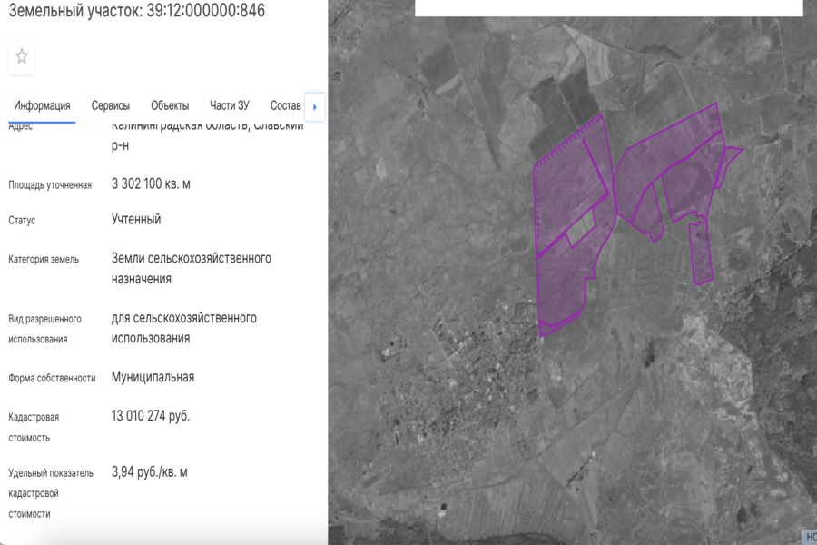Click the narrow purple parcel strip at lower right
Screen dimensions: 817x545
pos(700,254)
